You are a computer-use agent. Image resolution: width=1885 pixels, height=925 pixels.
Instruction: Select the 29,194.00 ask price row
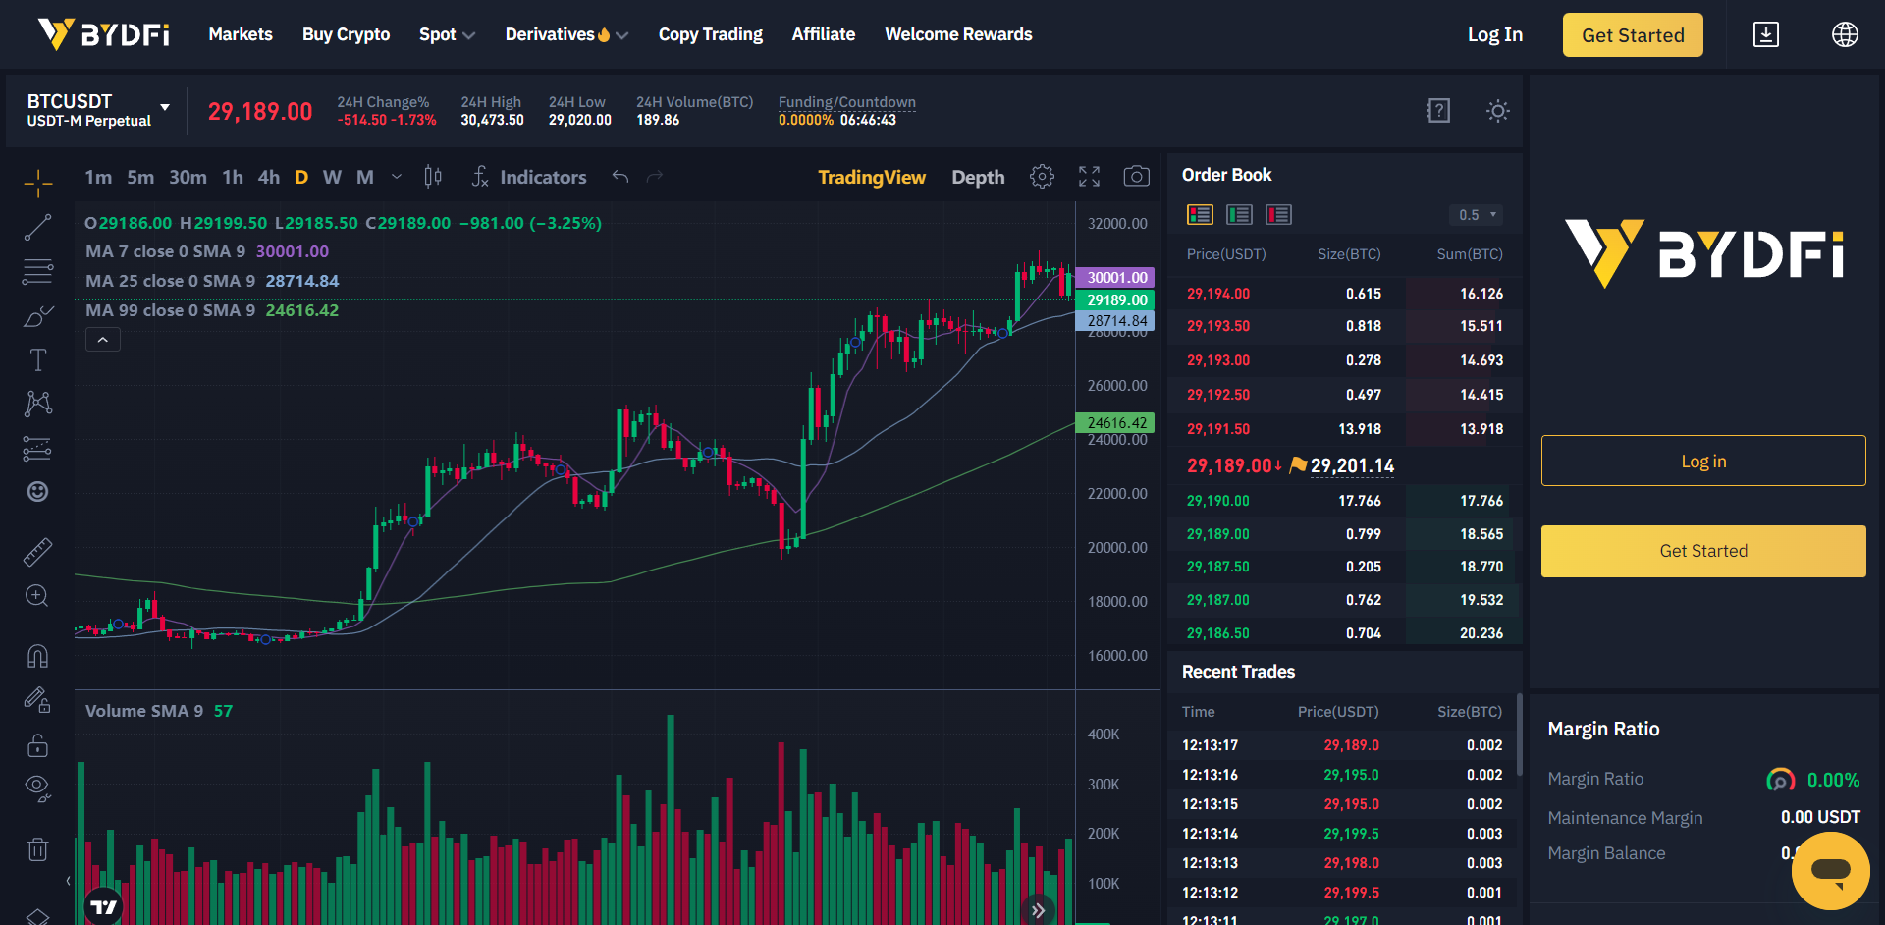(1344, 294)
